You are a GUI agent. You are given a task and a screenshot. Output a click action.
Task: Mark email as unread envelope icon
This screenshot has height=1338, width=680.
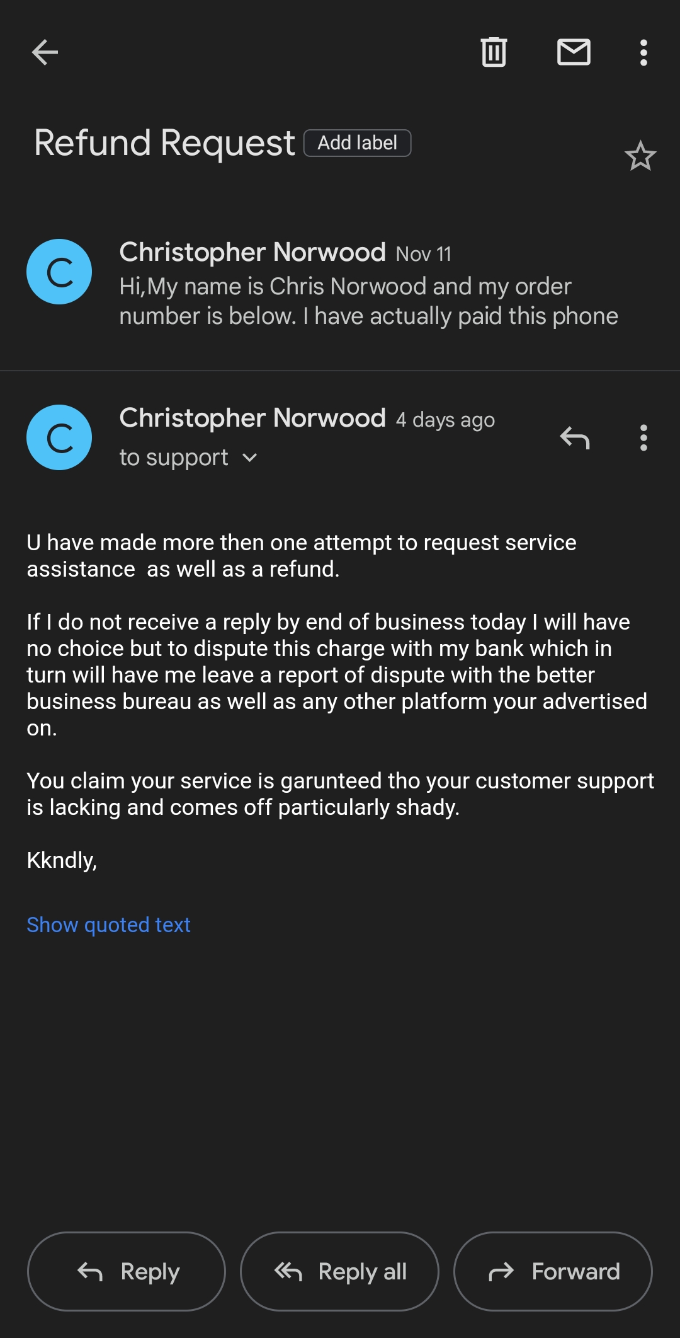[x=574, y=52]
